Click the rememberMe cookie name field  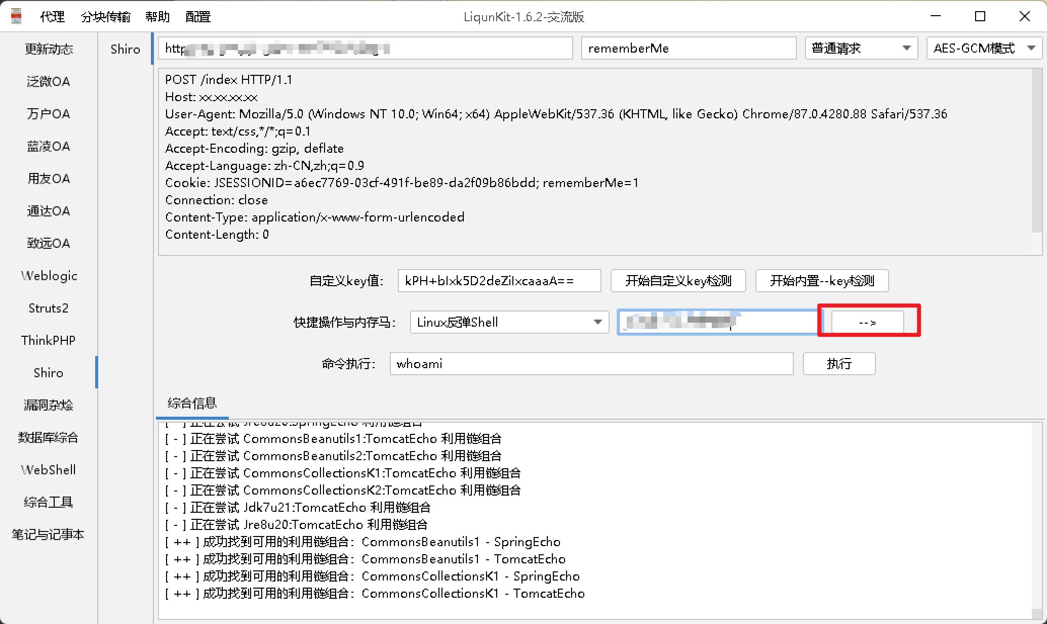pyautogui.click(x=688, y=49)
